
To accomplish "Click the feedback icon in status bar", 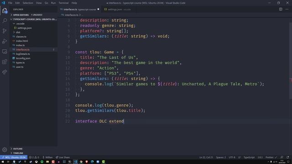I will [x=282, y=157].
